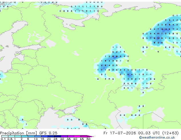
Task: Pick the 10–15 mm blue legend swatch
Action: [38, 136]
